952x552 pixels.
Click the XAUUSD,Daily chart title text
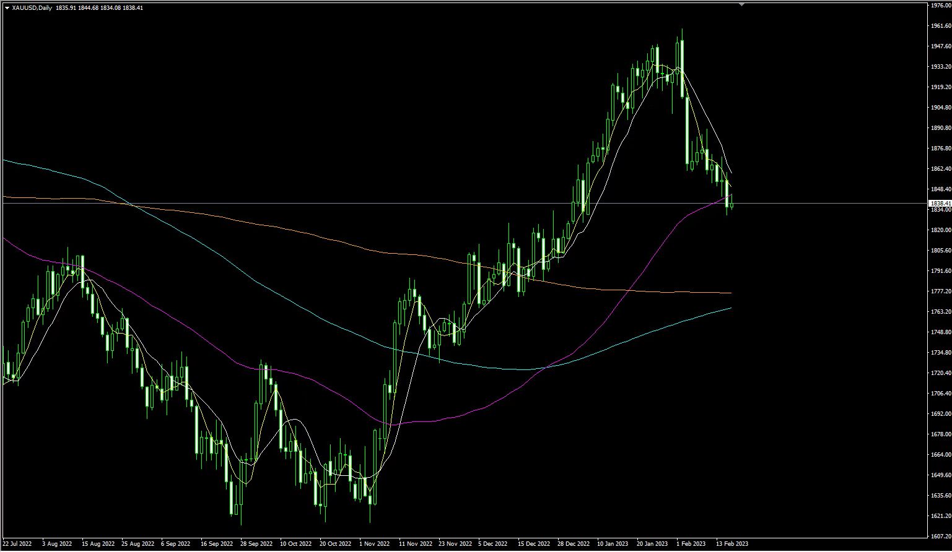pos(31,8)
